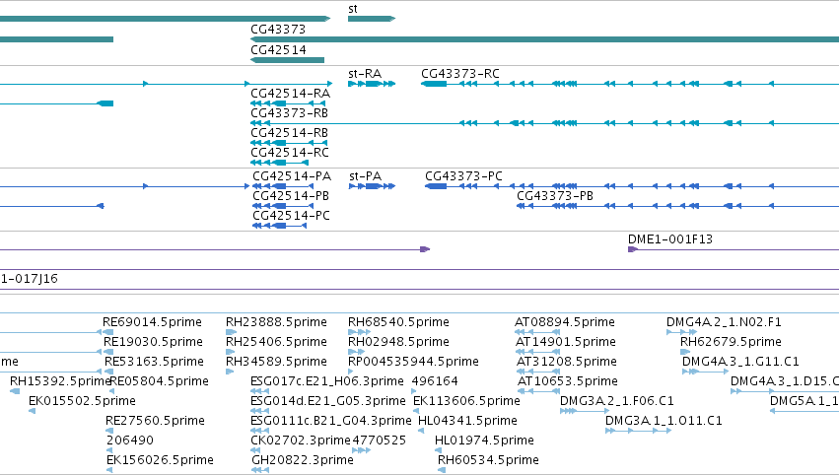Select RH34589.5prime EST label

click(x=276, y=362)
